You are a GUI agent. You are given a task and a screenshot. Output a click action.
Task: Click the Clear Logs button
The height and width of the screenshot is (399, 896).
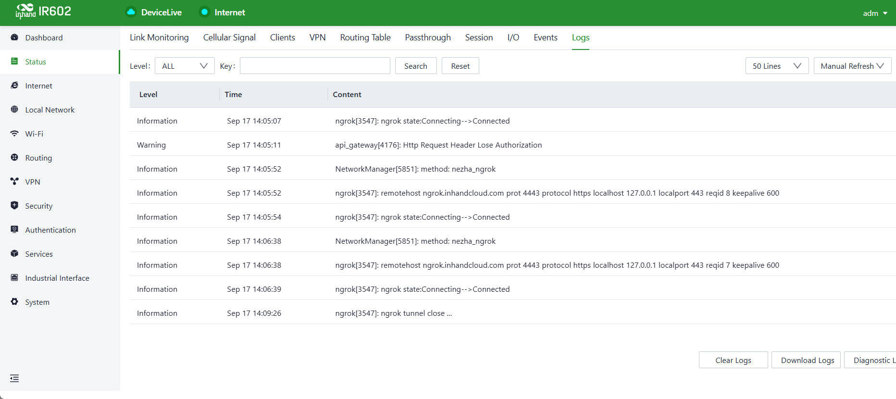coord(734,360)
